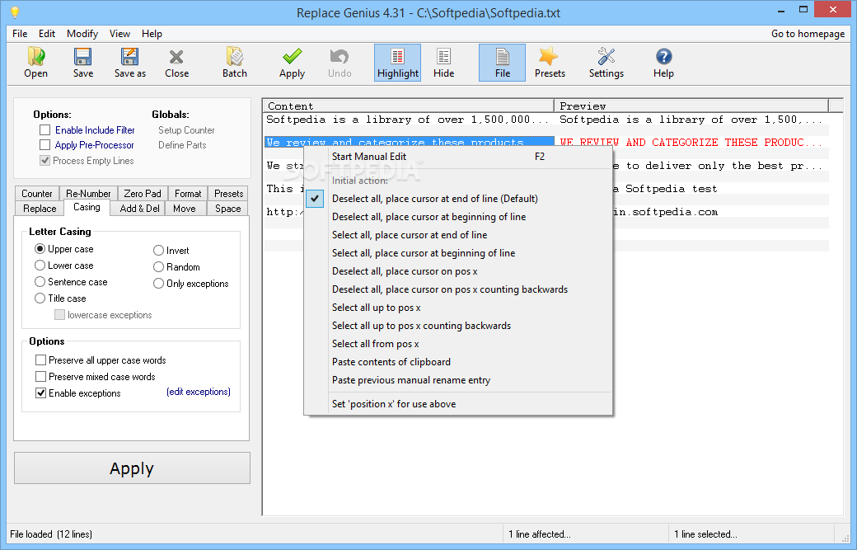Screen dimensions: 857x550
Task: Switch to the Move tab
Action: (x=185, y=209)
